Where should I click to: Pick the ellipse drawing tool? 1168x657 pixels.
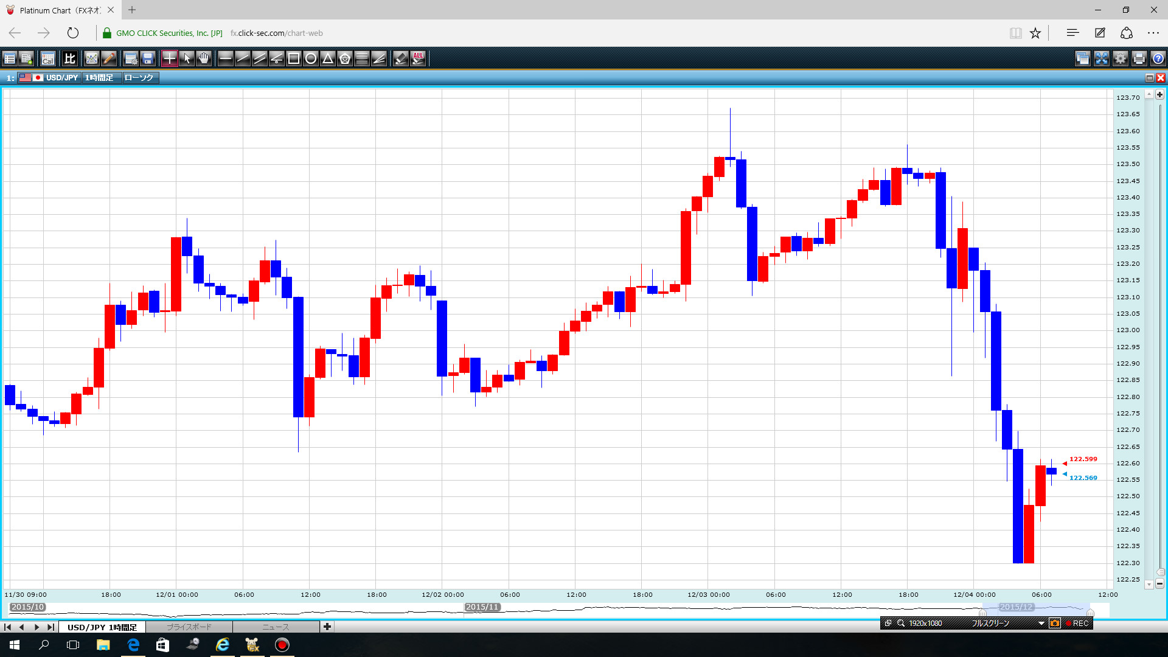click(x=311, y=58)
